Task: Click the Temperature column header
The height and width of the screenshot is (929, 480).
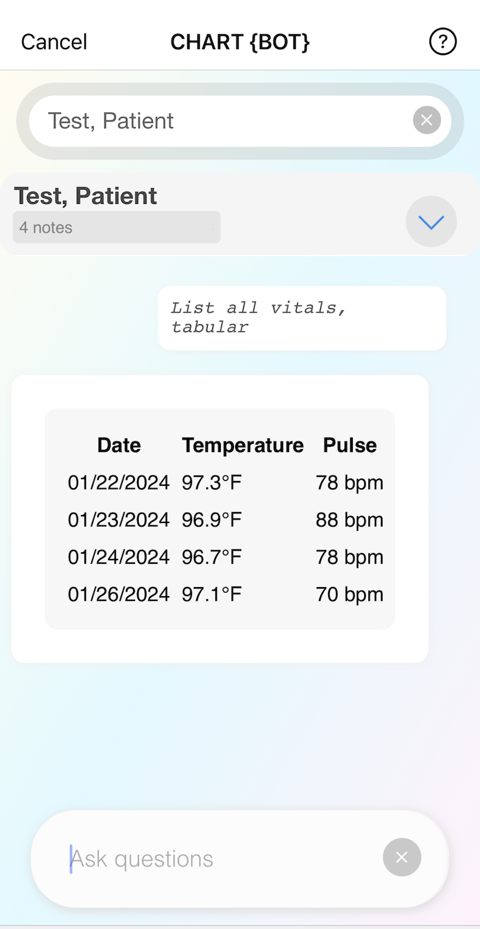Action: click(x=242, y=445)
